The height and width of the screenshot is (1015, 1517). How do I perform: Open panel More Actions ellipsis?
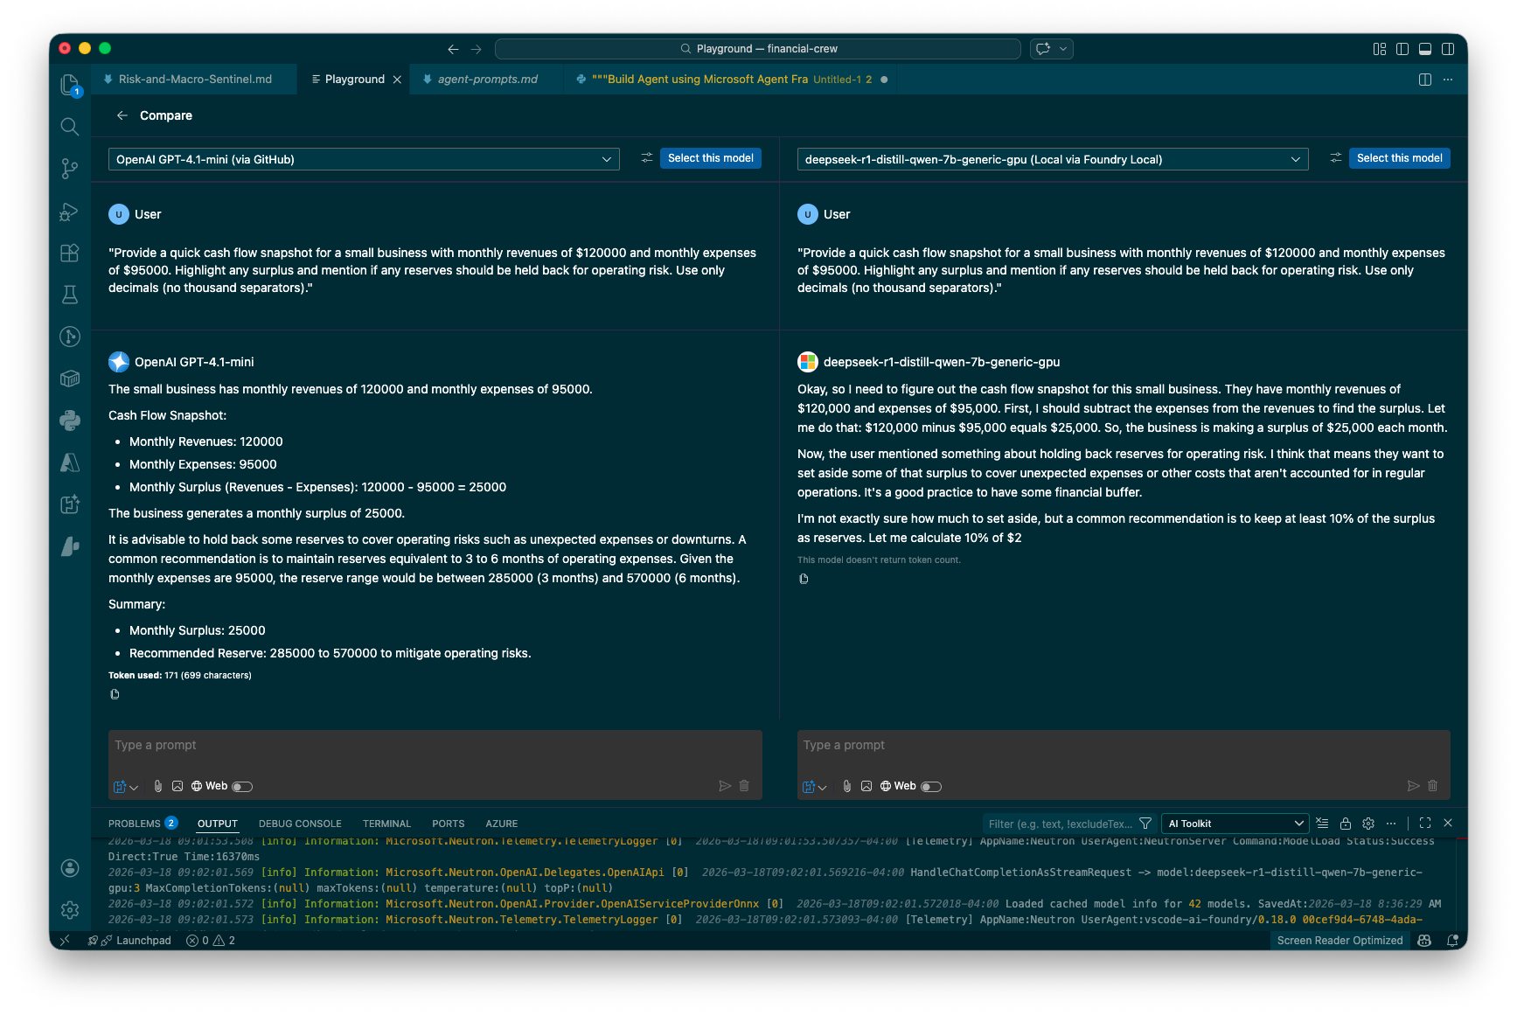point(1391,824)
